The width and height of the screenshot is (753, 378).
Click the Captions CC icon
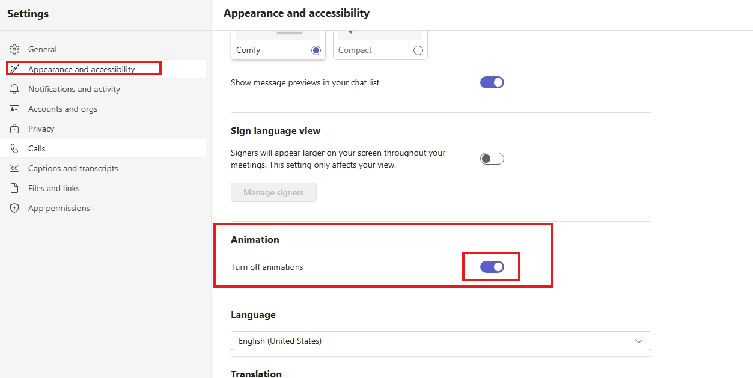click(x=14, y=168)
